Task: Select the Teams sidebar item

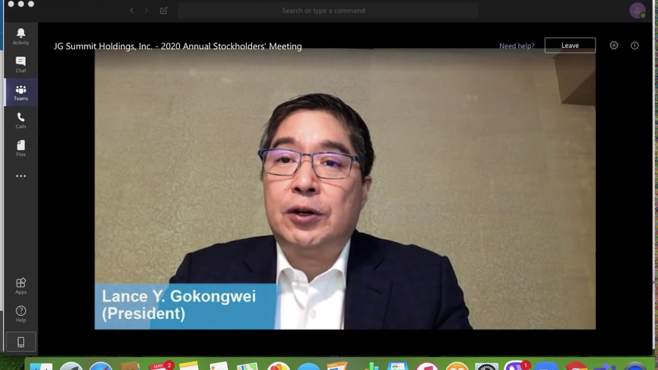Action: click(x=21, y=92)
